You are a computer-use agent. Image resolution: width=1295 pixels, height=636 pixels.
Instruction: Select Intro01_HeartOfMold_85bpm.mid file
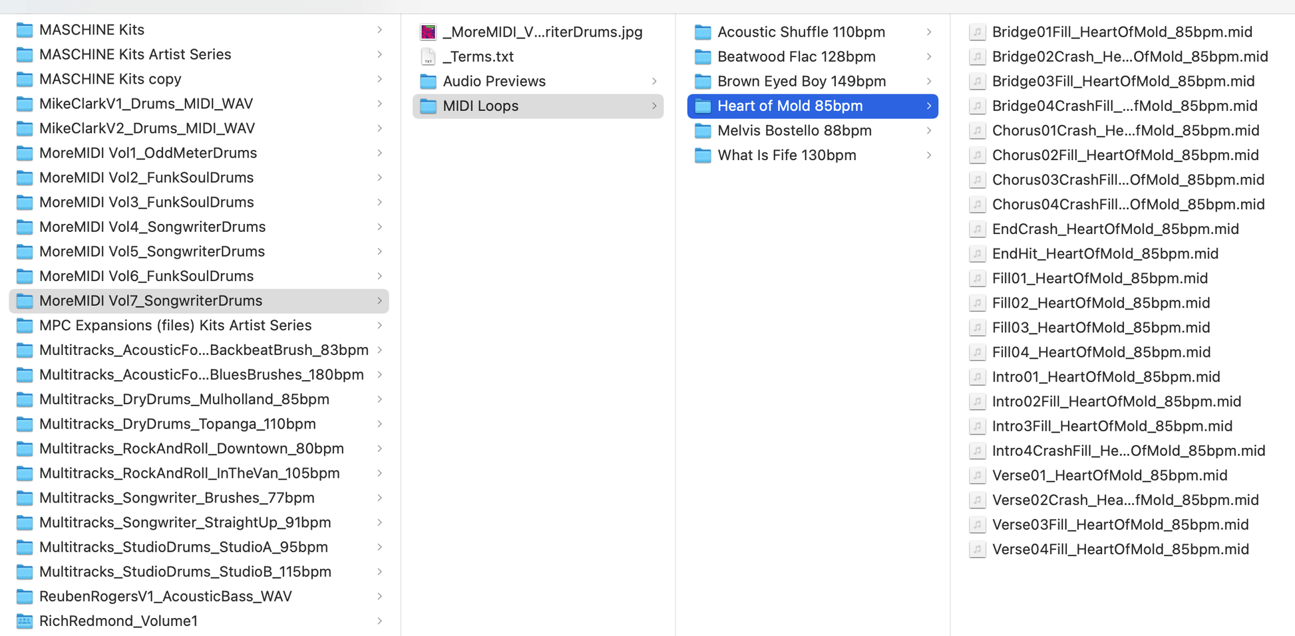click(x=1105, y=377)
